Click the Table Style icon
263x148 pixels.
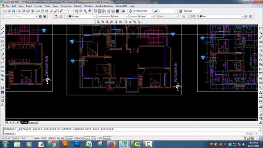180,11
